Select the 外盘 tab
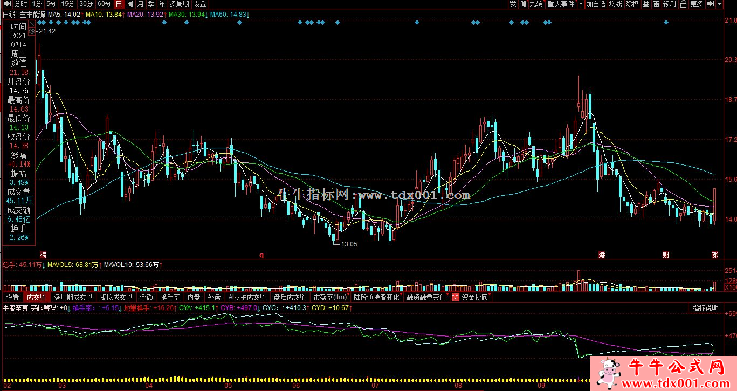The height and width of the screenshot is (391, 737). (x=214, y=297)
